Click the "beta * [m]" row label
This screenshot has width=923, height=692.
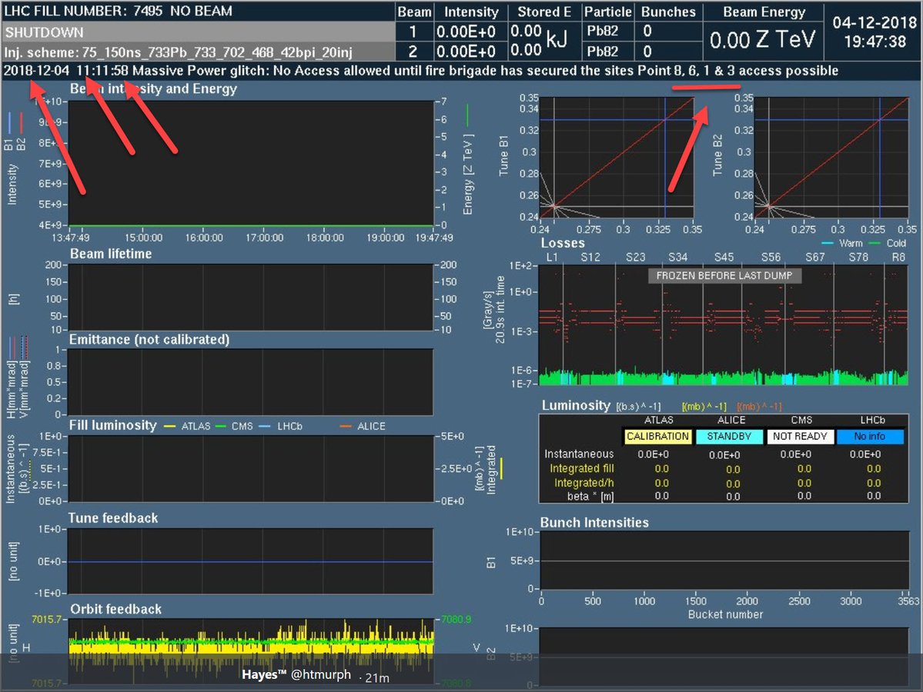(590, 497)
